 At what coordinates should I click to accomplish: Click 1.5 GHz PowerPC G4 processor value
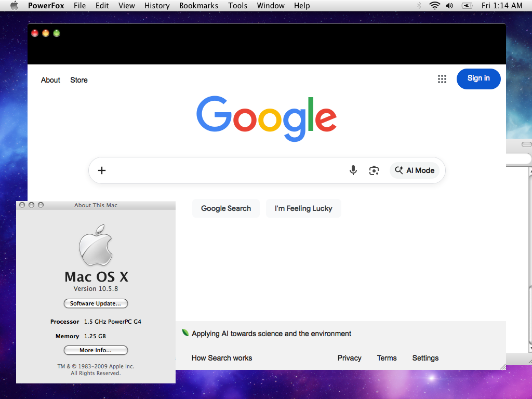click(113, 322)
